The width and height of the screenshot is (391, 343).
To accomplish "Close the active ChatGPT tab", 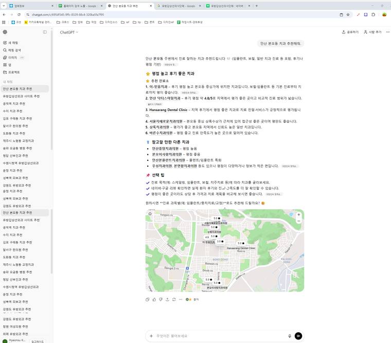I will (151, 6).
